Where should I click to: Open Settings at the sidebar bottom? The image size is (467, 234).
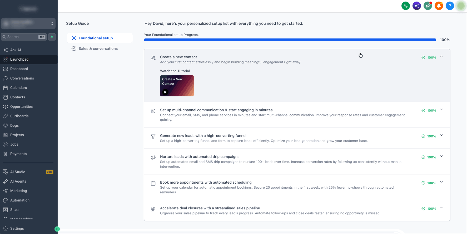click(29, 228)
